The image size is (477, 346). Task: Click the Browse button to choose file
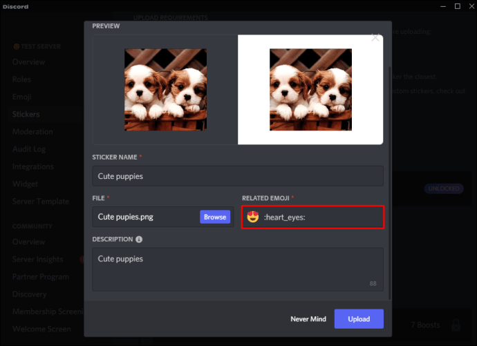214,217
